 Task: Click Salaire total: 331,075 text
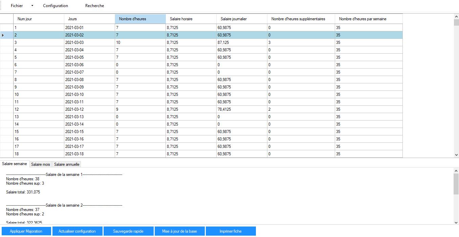pyautogui.click(x=23, y=192)
